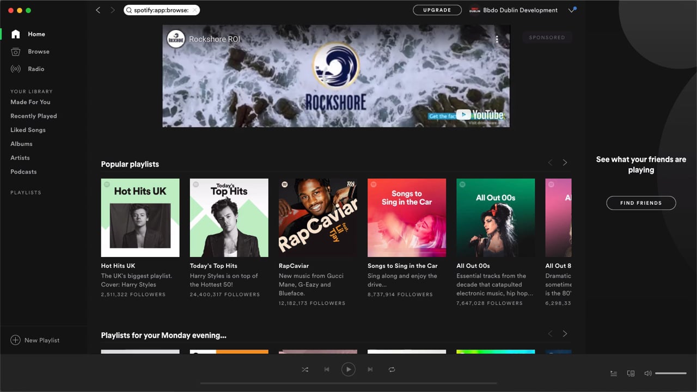Click the RapCaviar title link
Image resolution: width=697 pixels, height=392 pixels.
click(x=294, y=266)
